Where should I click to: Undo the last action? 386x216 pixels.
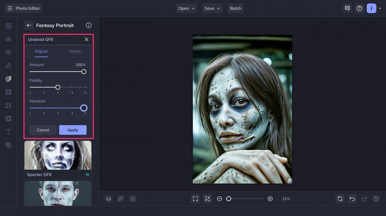coord(352,199)
